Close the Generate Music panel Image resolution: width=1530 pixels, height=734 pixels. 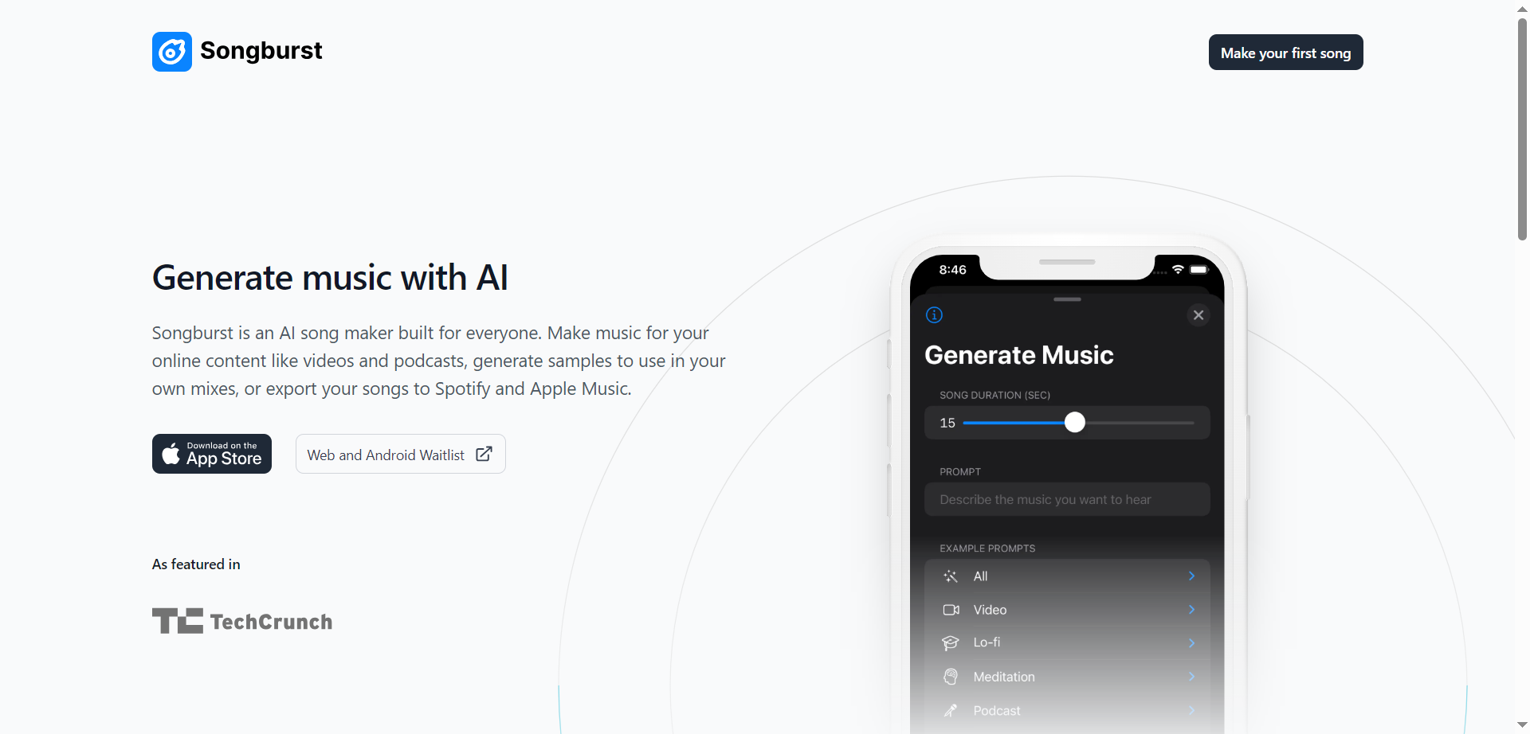point(1198,315)
